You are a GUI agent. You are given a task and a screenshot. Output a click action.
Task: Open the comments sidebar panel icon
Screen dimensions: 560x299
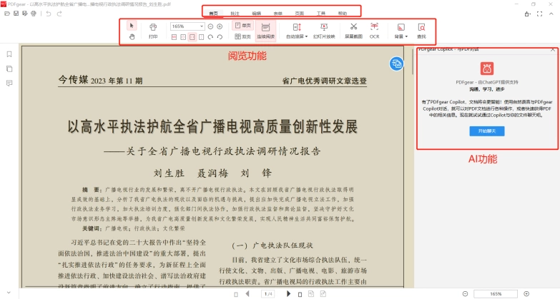pyautogui.click(x=9, y=83)
